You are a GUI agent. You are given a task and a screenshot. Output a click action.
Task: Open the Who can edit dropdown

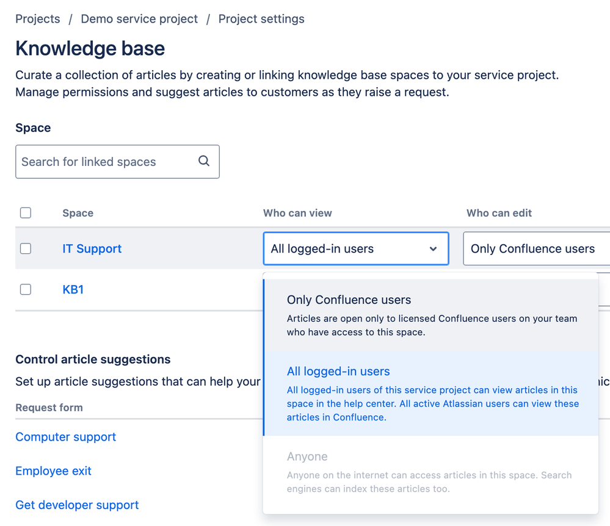click(x=536, y=248)
